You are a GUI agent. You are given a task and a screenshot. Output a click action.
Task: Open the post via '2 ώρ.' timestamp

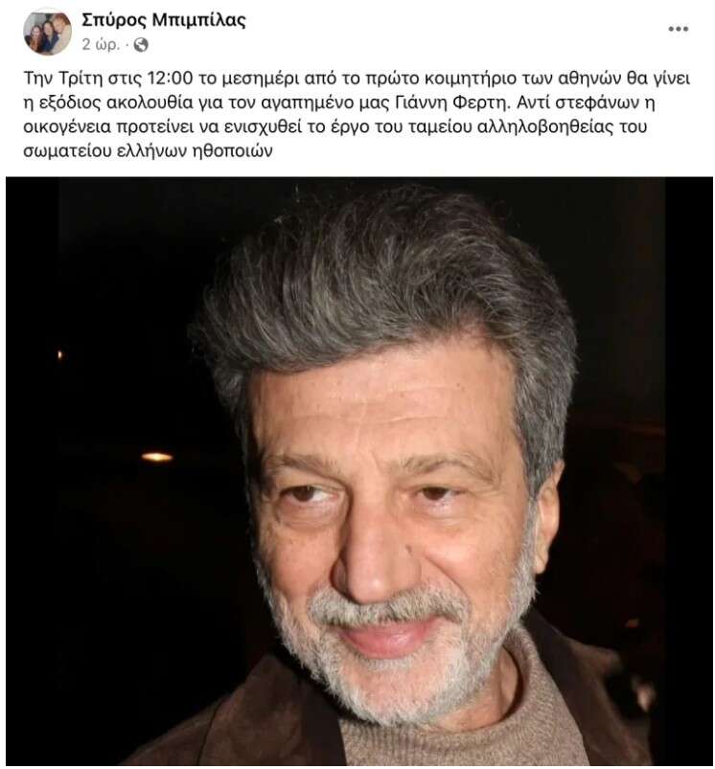(x=101, y=45)
